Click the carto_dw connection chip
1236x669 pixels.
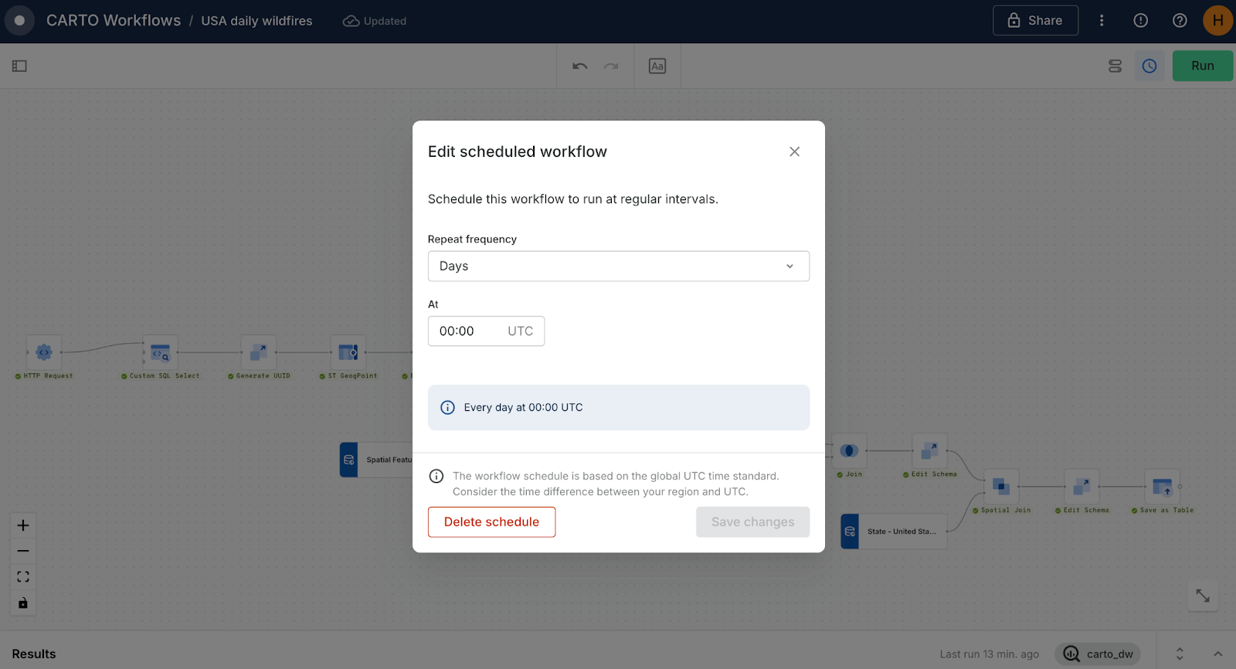[1098, 654]
